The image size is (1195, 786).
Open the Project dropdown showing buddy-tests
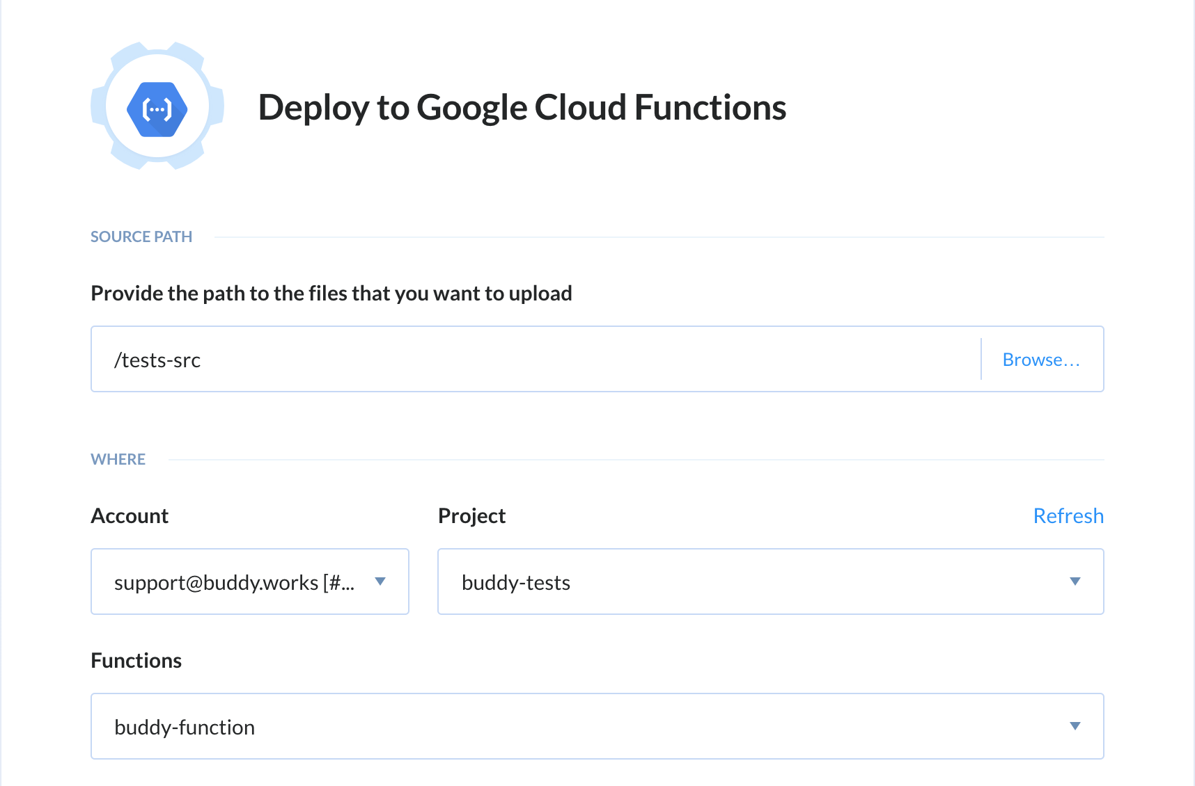[771, 582]
